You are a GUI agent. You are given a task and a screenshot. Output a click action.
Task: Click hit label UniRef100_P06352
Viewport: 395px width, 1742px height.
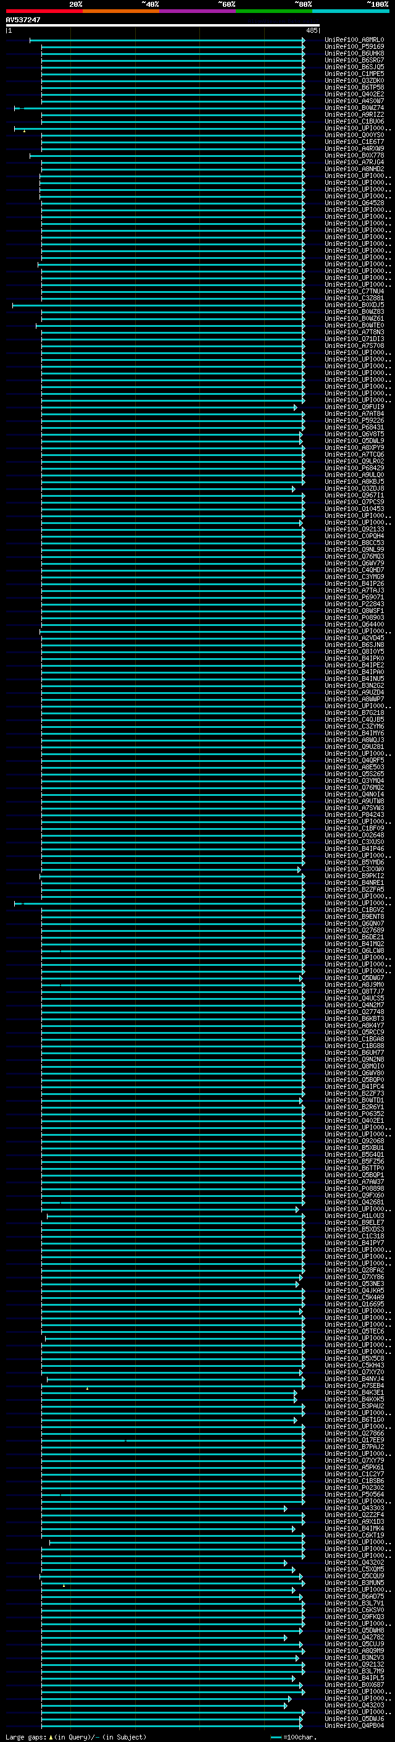pos(354,1114)
